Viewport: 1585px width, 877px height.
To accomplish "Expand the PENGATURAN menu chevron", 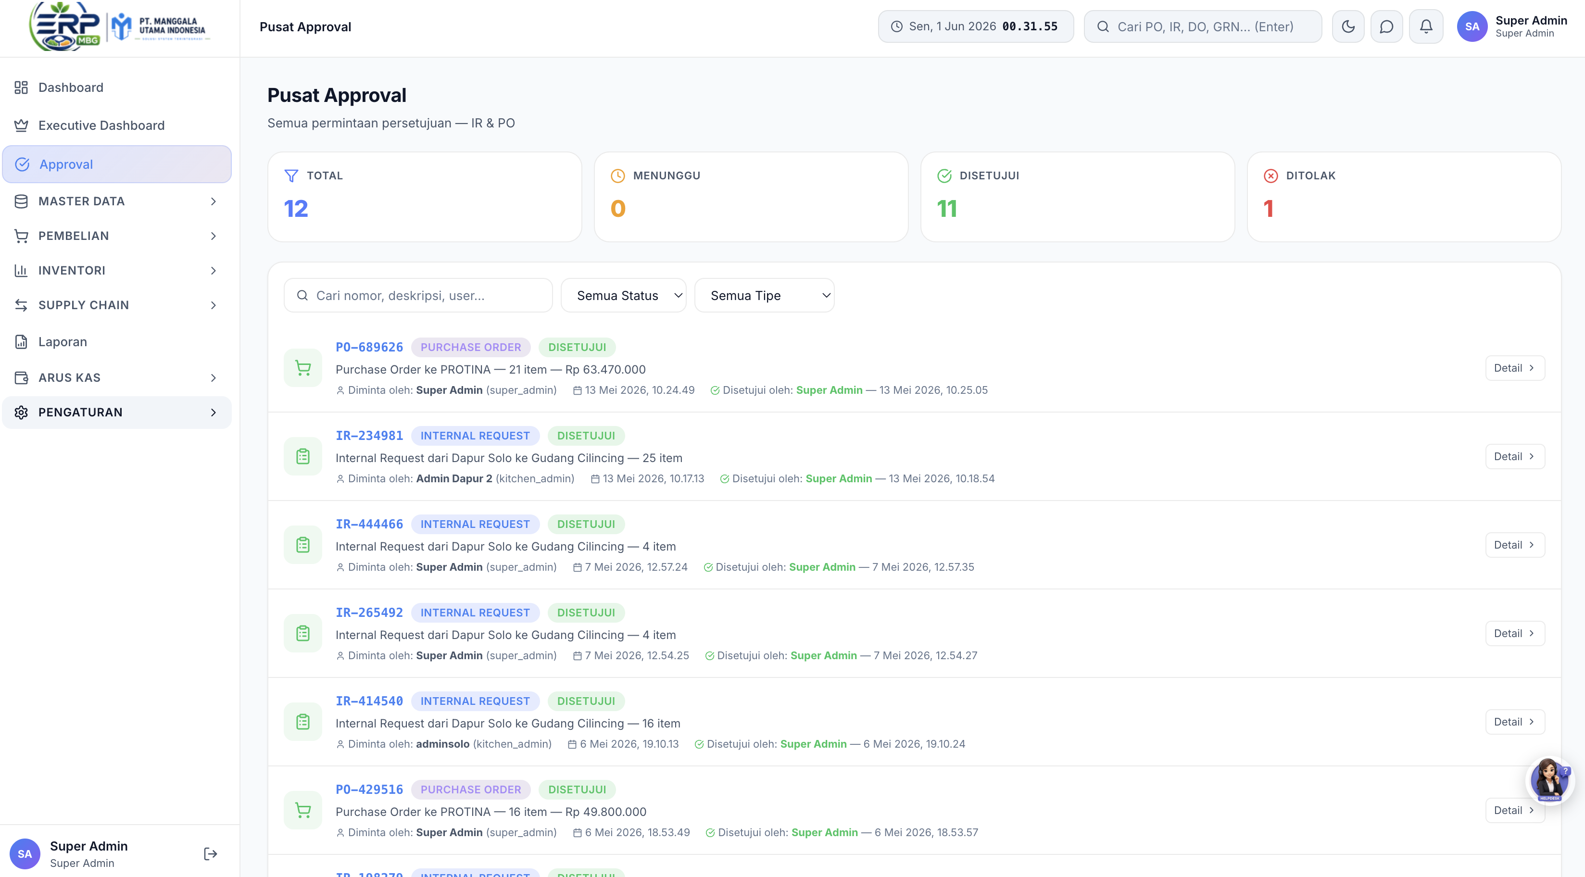I will click(214, 412).
